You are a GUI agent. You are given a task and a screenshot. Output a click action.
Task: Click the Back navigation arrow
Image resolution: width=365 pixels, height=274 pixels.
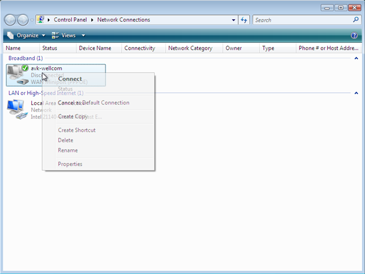10,20
